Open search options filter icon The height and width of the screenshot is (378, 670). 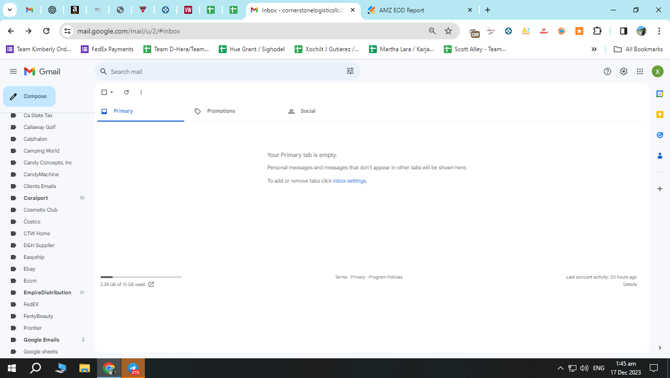[x=350, y=71]
